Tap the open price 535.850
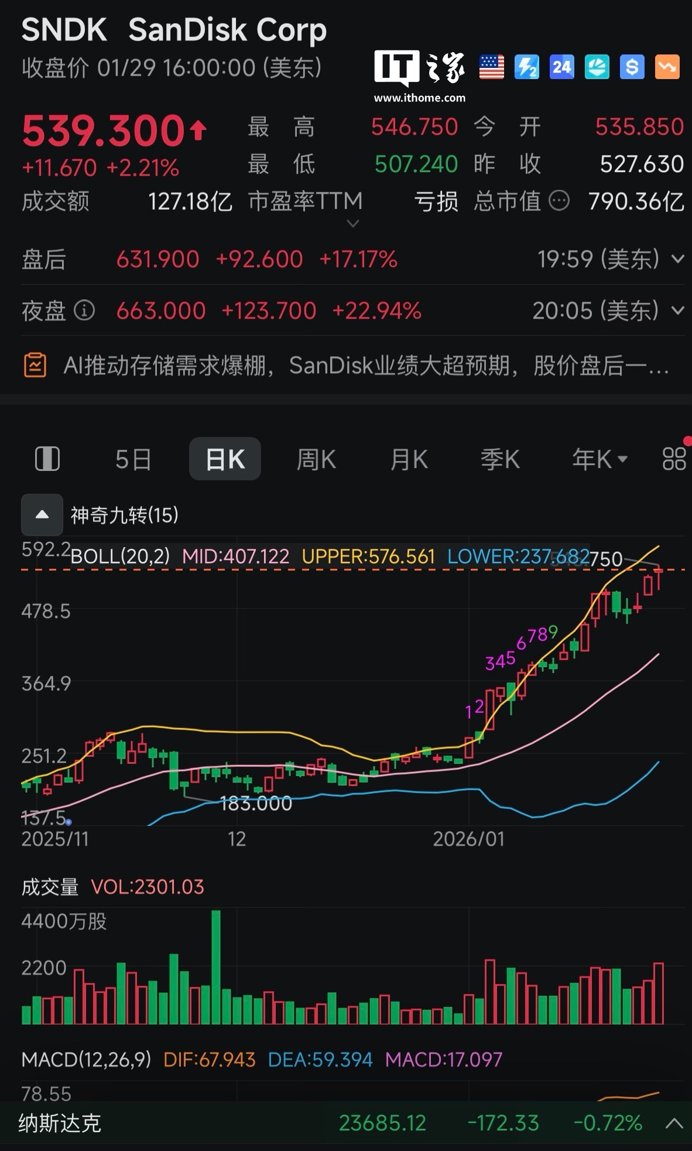The width and height of the screenshot is (692, 1151). [639, 127]
